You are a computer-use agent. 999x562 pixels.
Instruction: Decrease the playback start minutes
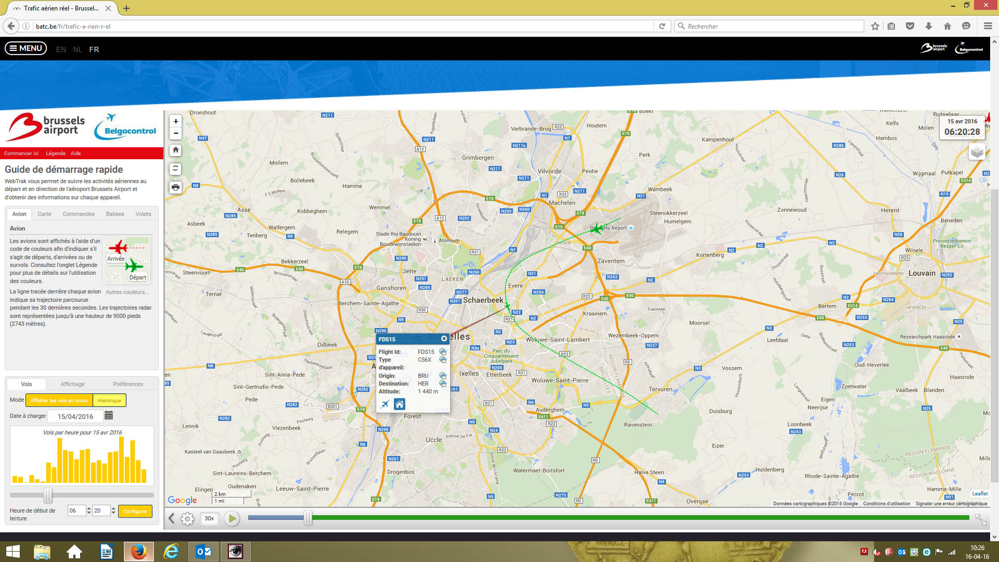pyautogui.click(x=113, y=513)
